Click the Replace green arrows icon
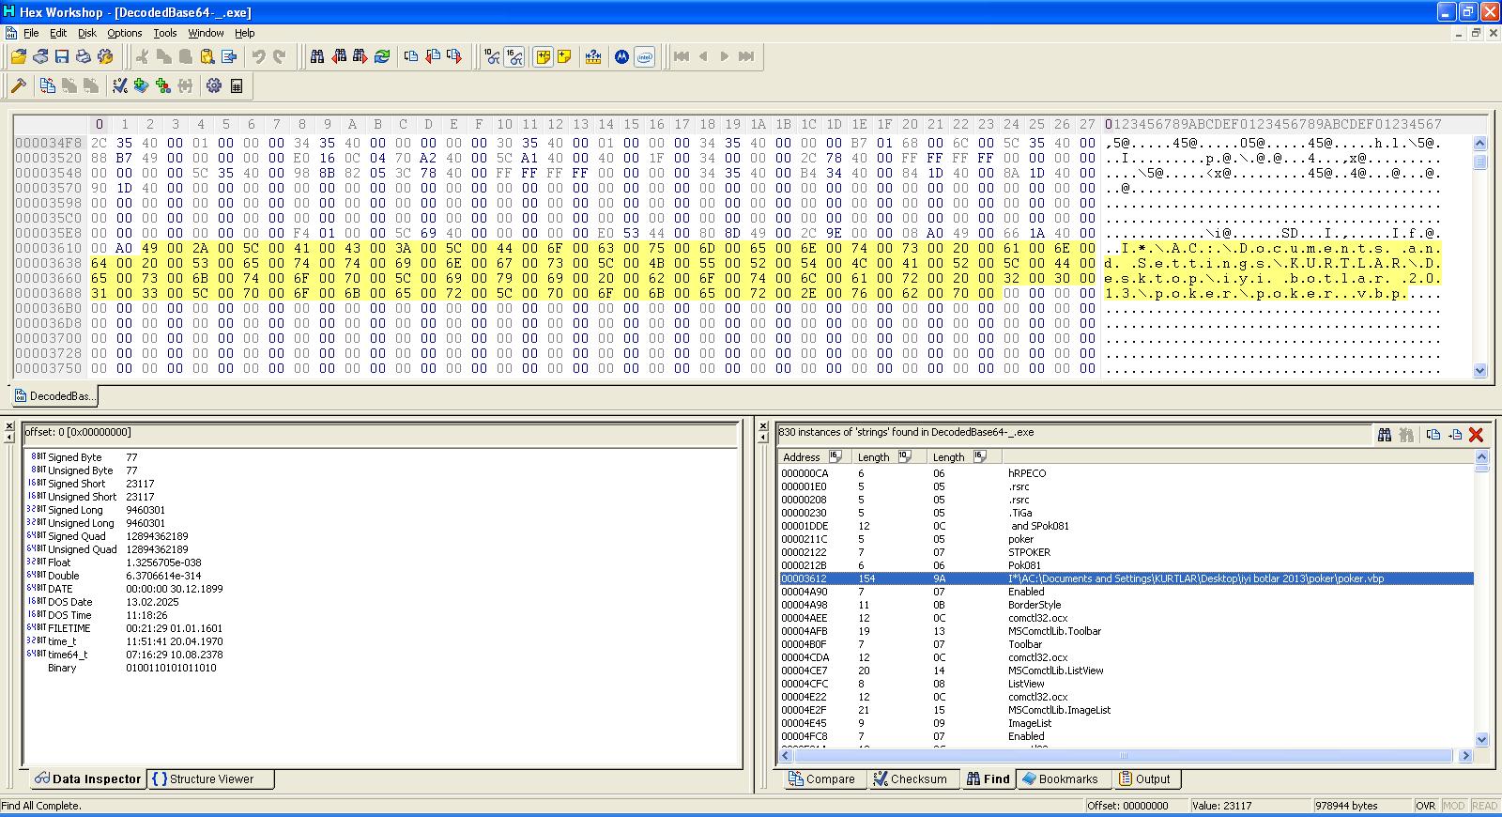Screen dimensions: 1502x817 pos(382,56)
